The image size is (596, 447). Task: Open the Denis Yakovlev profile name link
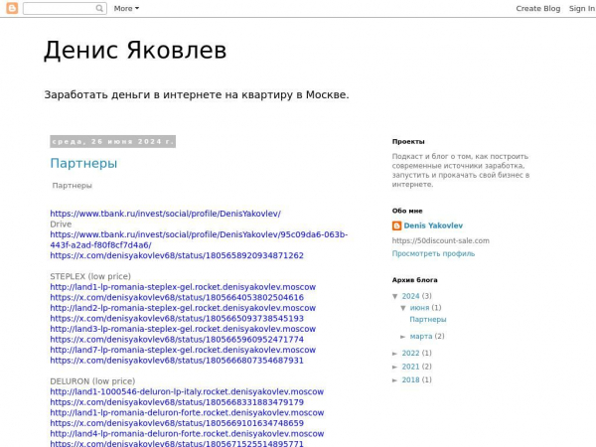pyautogui.click(x=433, y=225)
